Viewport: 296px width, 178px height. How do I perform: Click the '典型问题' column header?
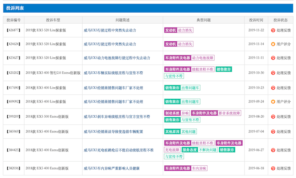(x=204, y=20)
